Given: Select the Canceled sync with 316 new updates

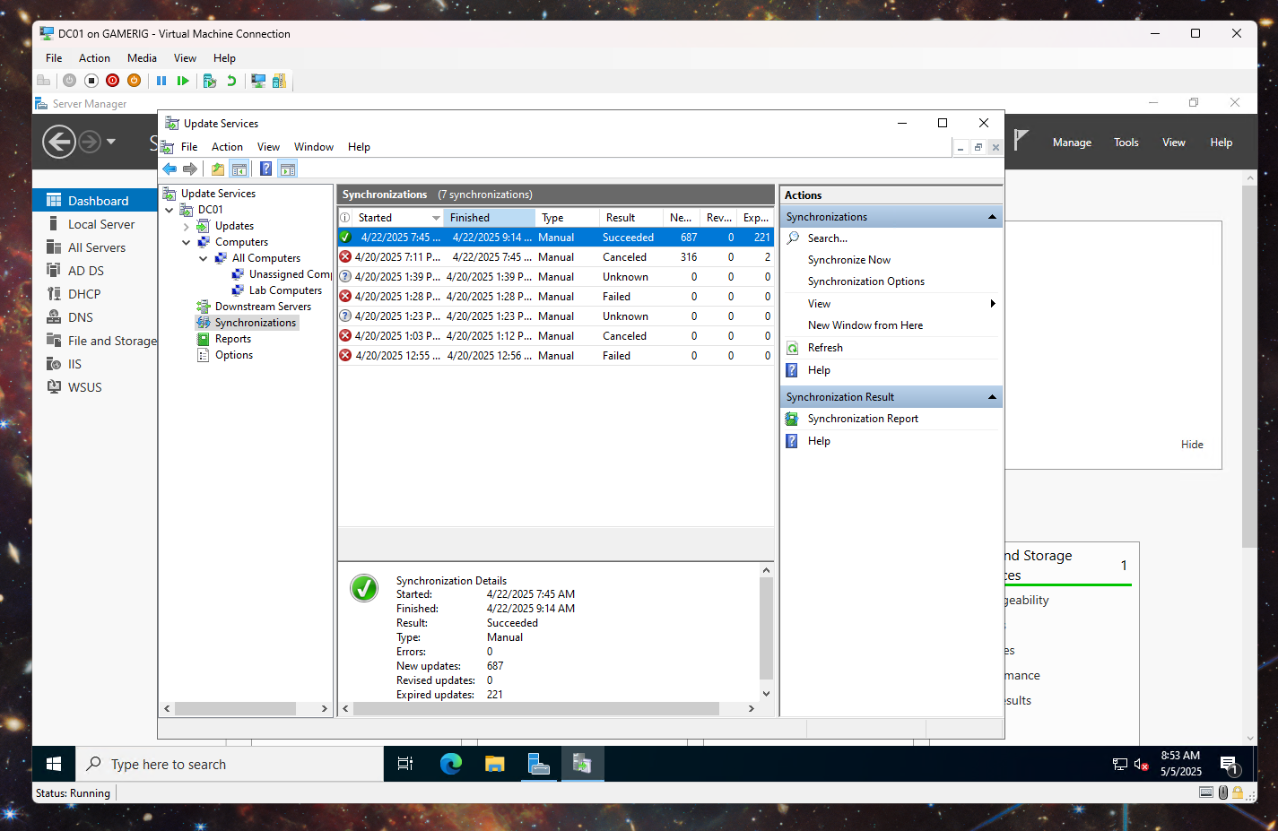Looking at the screenshot, I should coord(556,257).
